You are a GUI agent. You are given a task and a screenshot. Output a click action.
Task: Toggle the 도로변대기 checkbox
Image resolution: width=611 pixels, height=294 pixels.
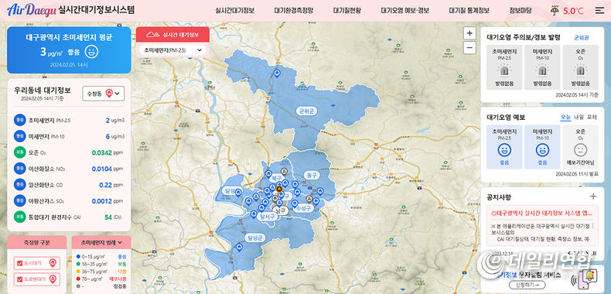click(x=20, y=279)
